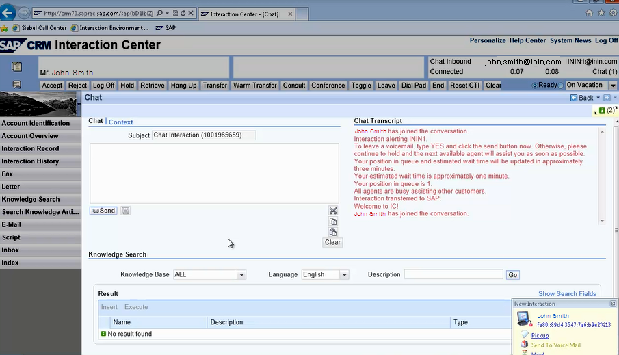The width and height of the screenshot is (619, 355).
Task: Click the copy icon below scissors
Action: pos(333,222)
